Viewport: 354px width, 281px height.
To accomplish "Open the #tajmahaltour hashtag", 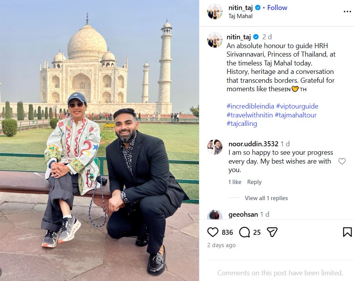I will 295,115.
